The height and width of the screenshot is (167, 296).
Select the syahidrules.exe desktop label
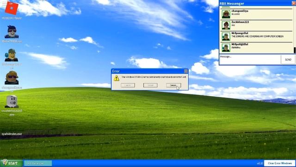pyautogui.click(x=12, y=134)
